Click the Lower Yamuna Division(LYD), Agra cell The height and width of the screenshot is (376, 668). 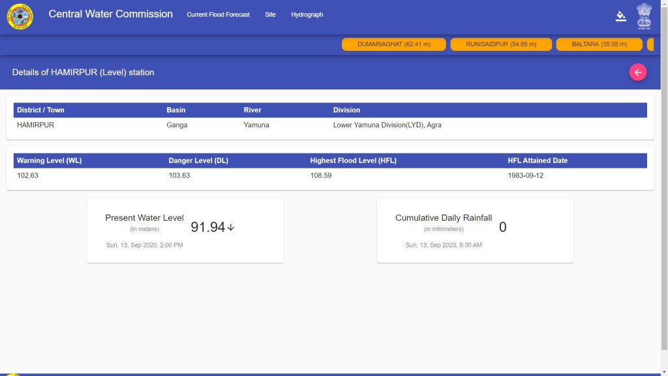(x=387, y=125)
